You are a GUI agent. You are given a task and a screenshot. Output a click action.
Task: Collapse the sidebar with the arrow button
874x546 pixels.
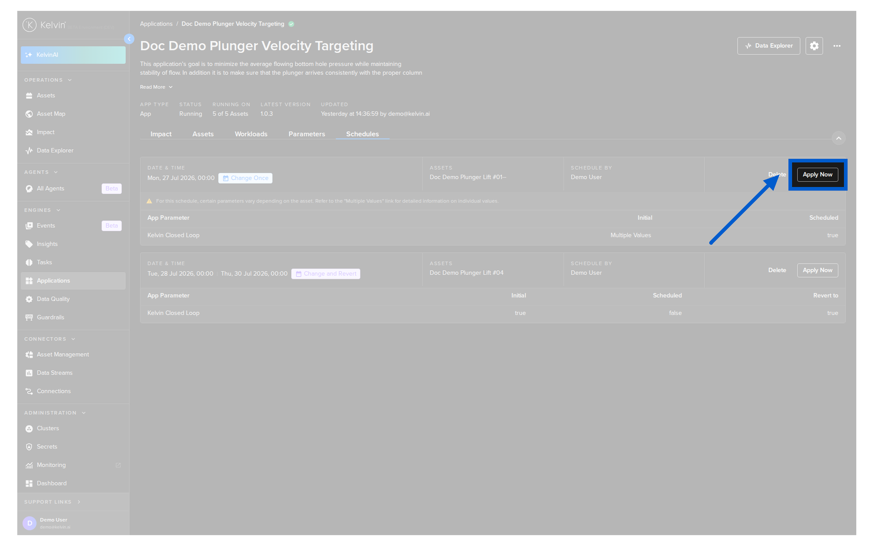click(129, 39)
